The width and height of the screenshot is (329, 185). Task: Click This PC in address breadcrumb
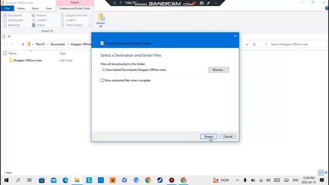point(40,44)
